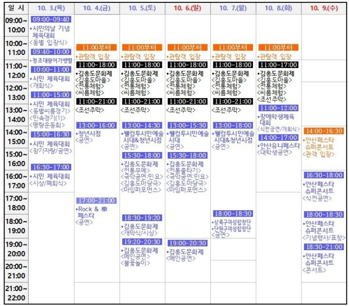Select <동별씨름경기> text on Oct 3

[50, 111]
